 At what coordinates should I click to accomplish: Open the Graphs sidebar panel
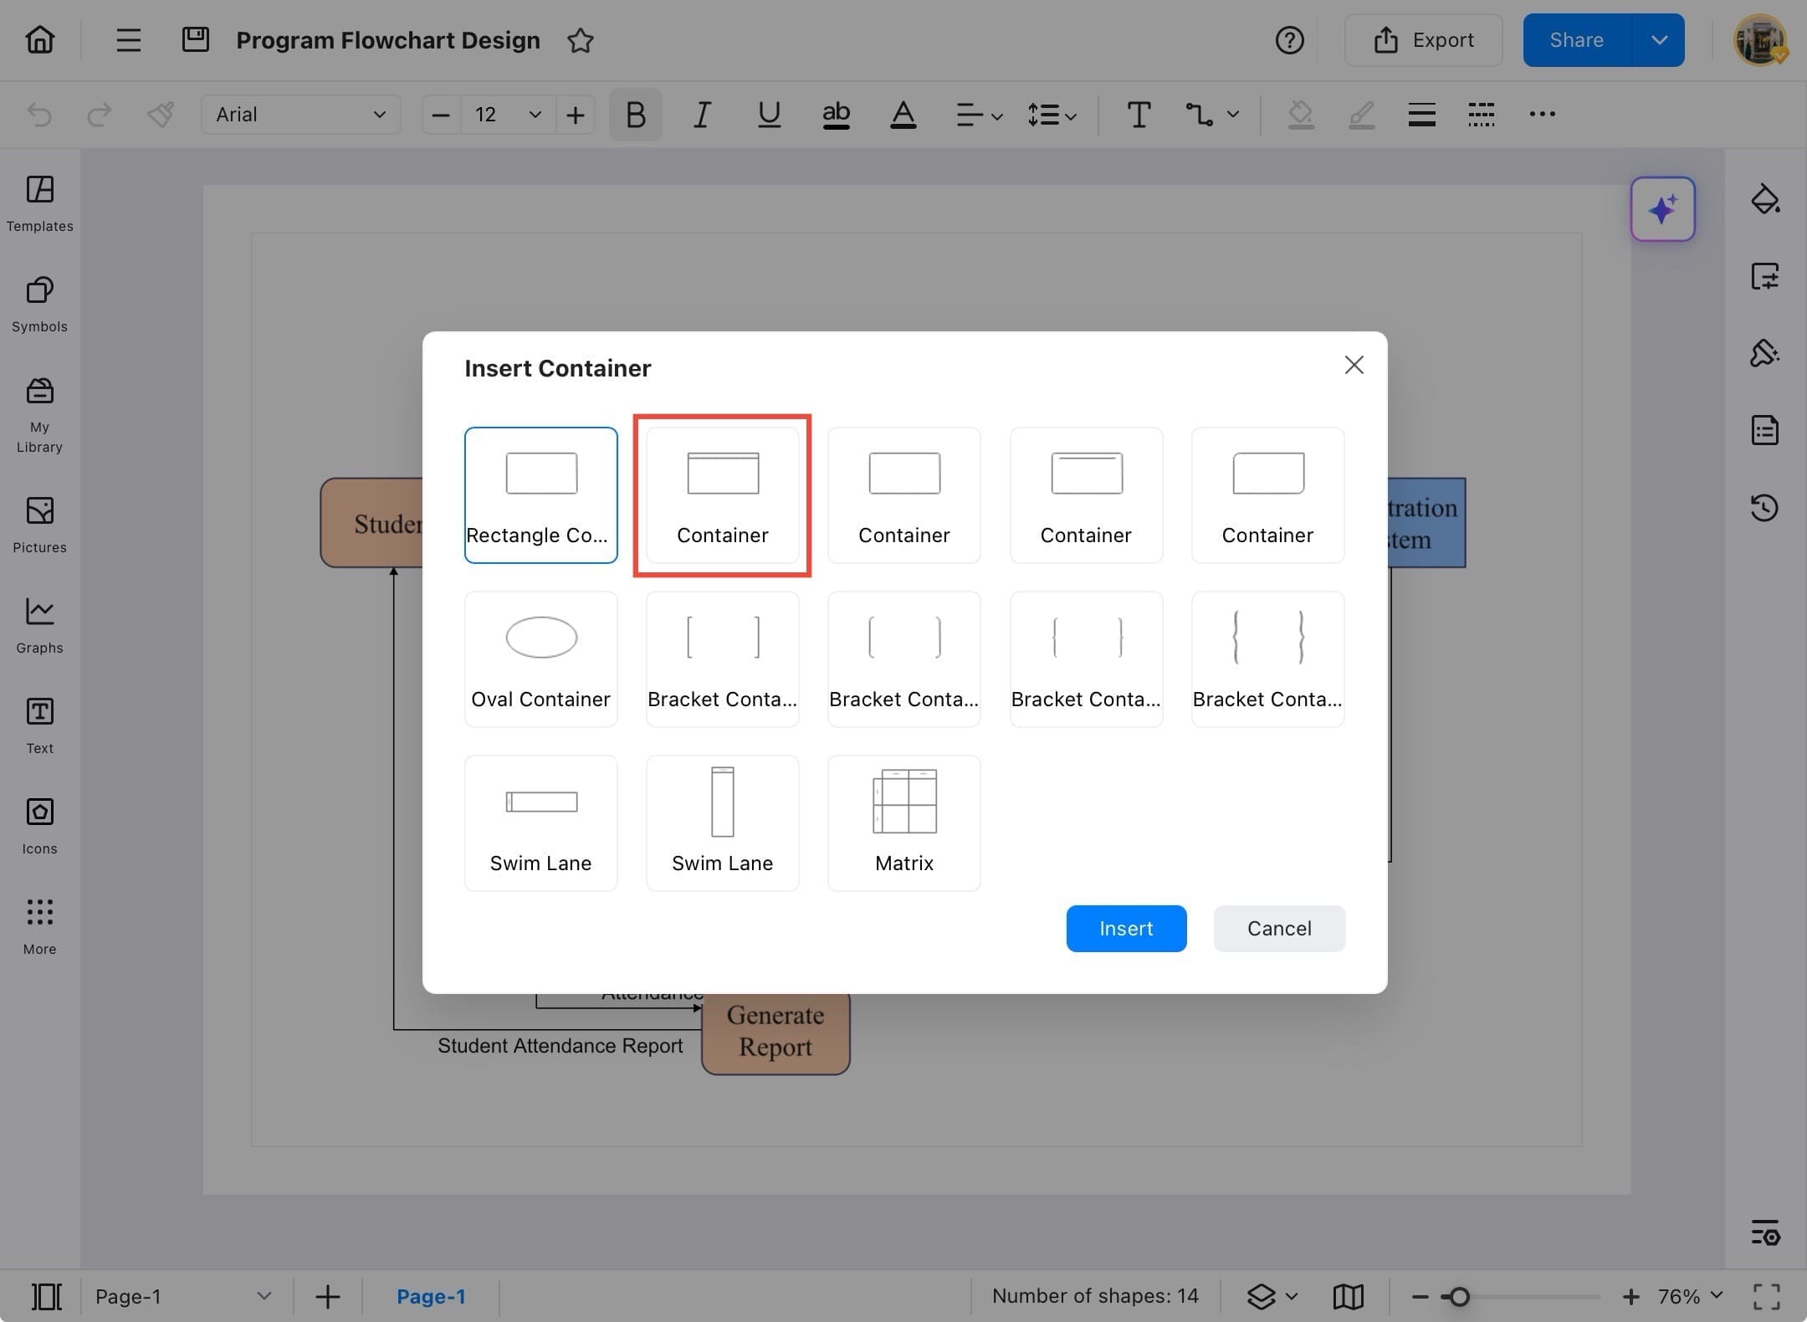pyautogui.click(x=39, y=625)
